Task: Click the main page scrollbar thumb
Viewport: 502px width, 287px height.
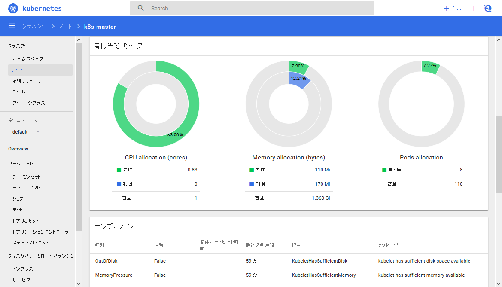Action: (x=499, y=155)
